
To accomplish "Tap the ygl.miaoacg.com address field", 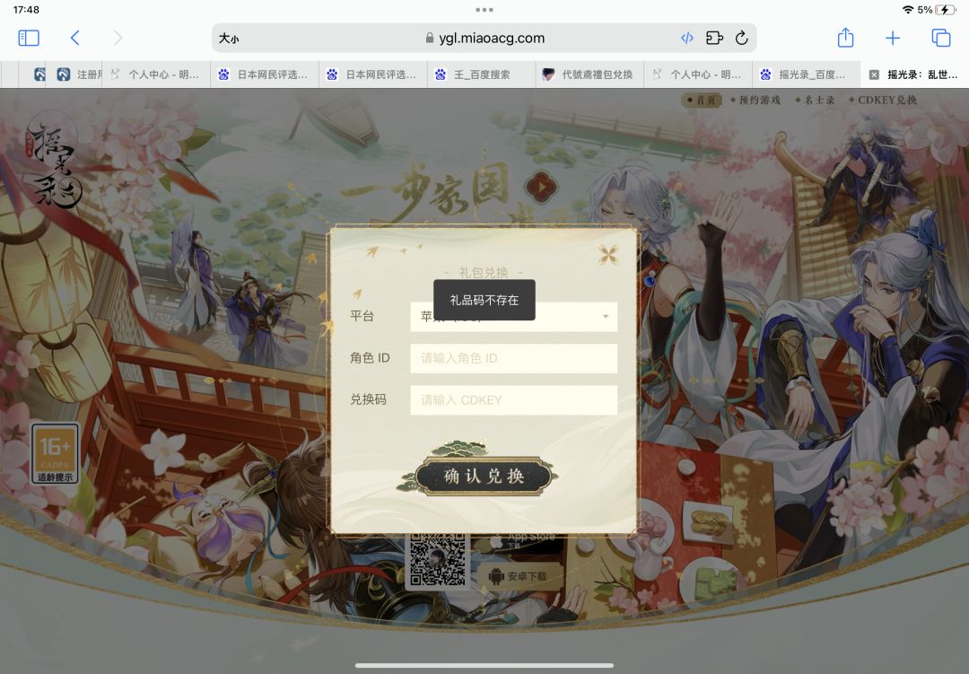I will (485, 39).
